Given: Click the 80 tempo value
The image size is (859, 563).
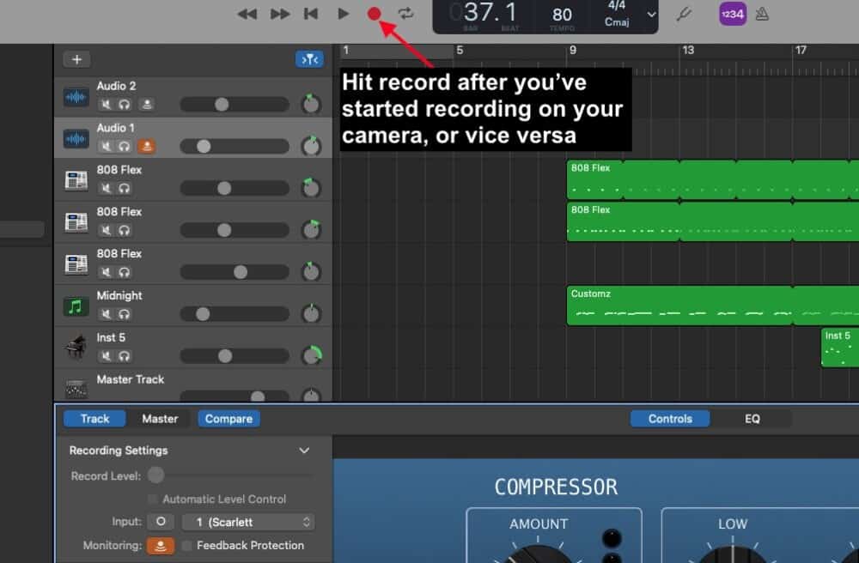Looking at the screenshot, I should pyautogui.click(x=562, y=15).
